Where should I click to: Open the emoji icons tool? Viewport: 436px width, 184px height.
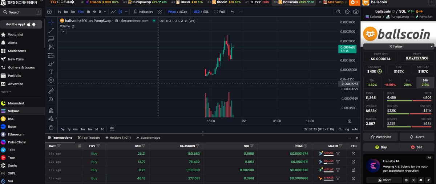[51, 80]
